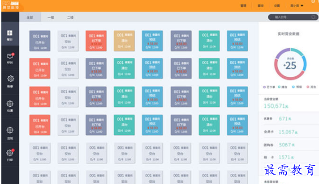Click the 刷卡 amount 1571元
This screenshot has height=184, width=319.
pyautogui.click(x=286, y=157)
